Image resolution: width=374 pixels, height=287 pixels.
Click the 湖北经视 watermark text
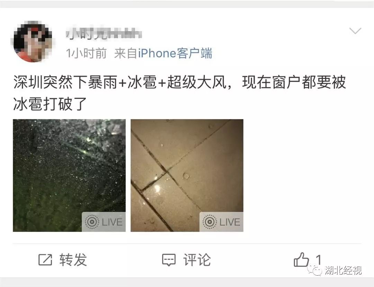pos(343,270)
